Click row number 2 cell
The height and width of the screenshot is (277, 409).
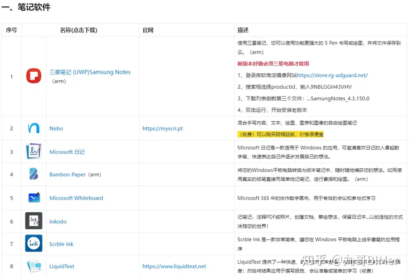[x=11, y=129]
